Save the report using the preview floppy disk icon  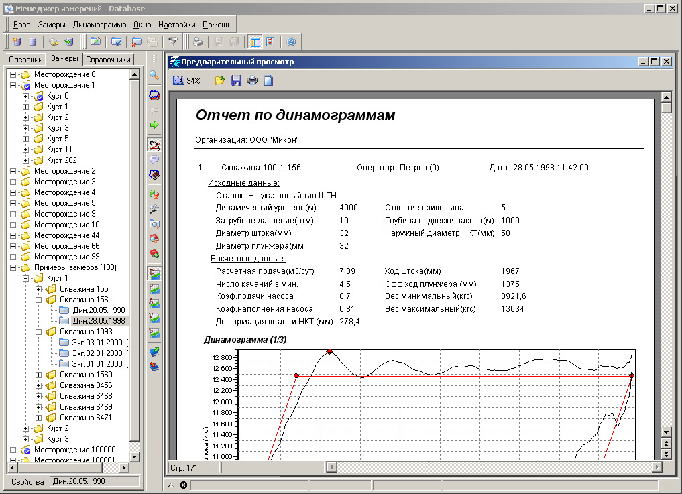click(x=236, y=80)
